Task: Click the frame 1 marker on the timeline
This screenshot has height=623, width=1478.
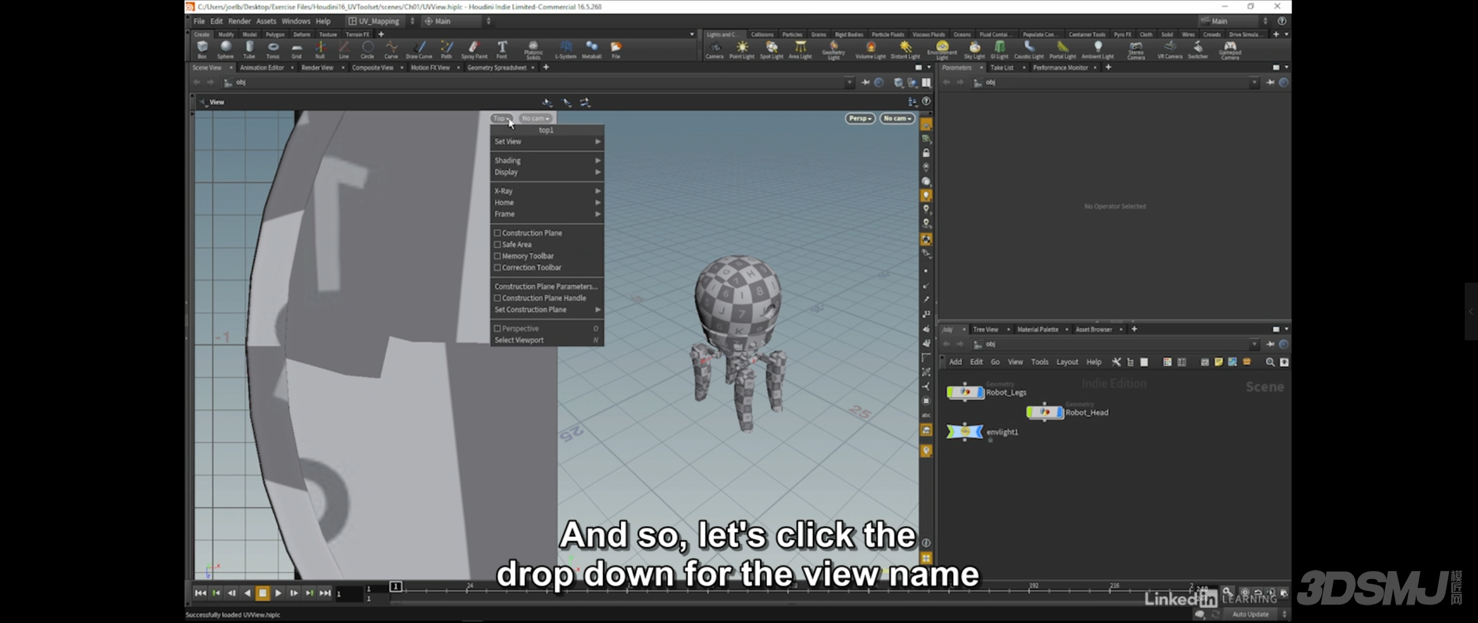Action: tap(395, 587)
